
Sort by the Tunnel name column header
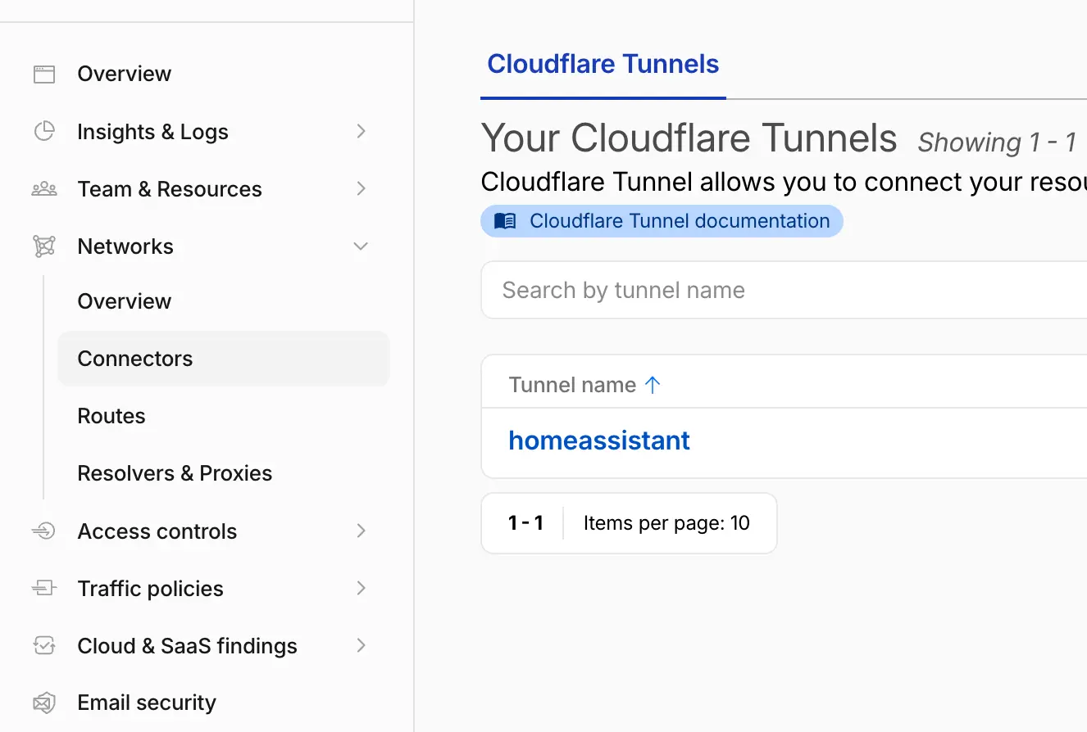click(572, 385)
